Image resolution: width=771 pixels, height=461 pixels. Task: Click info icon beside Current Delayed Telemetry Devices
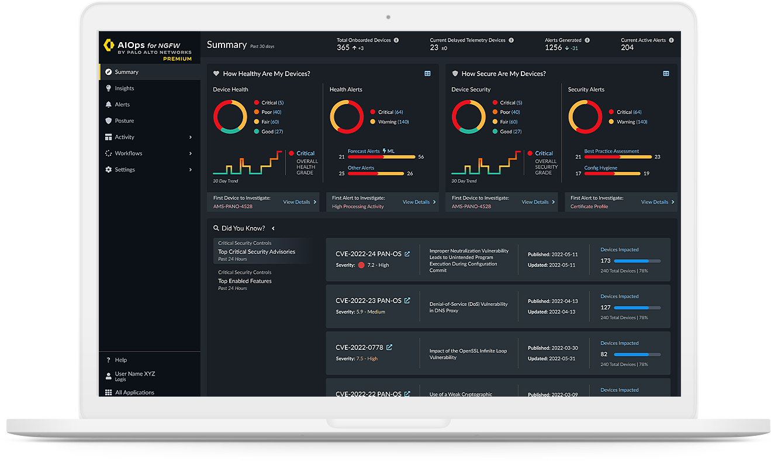[x=511, y=40]
